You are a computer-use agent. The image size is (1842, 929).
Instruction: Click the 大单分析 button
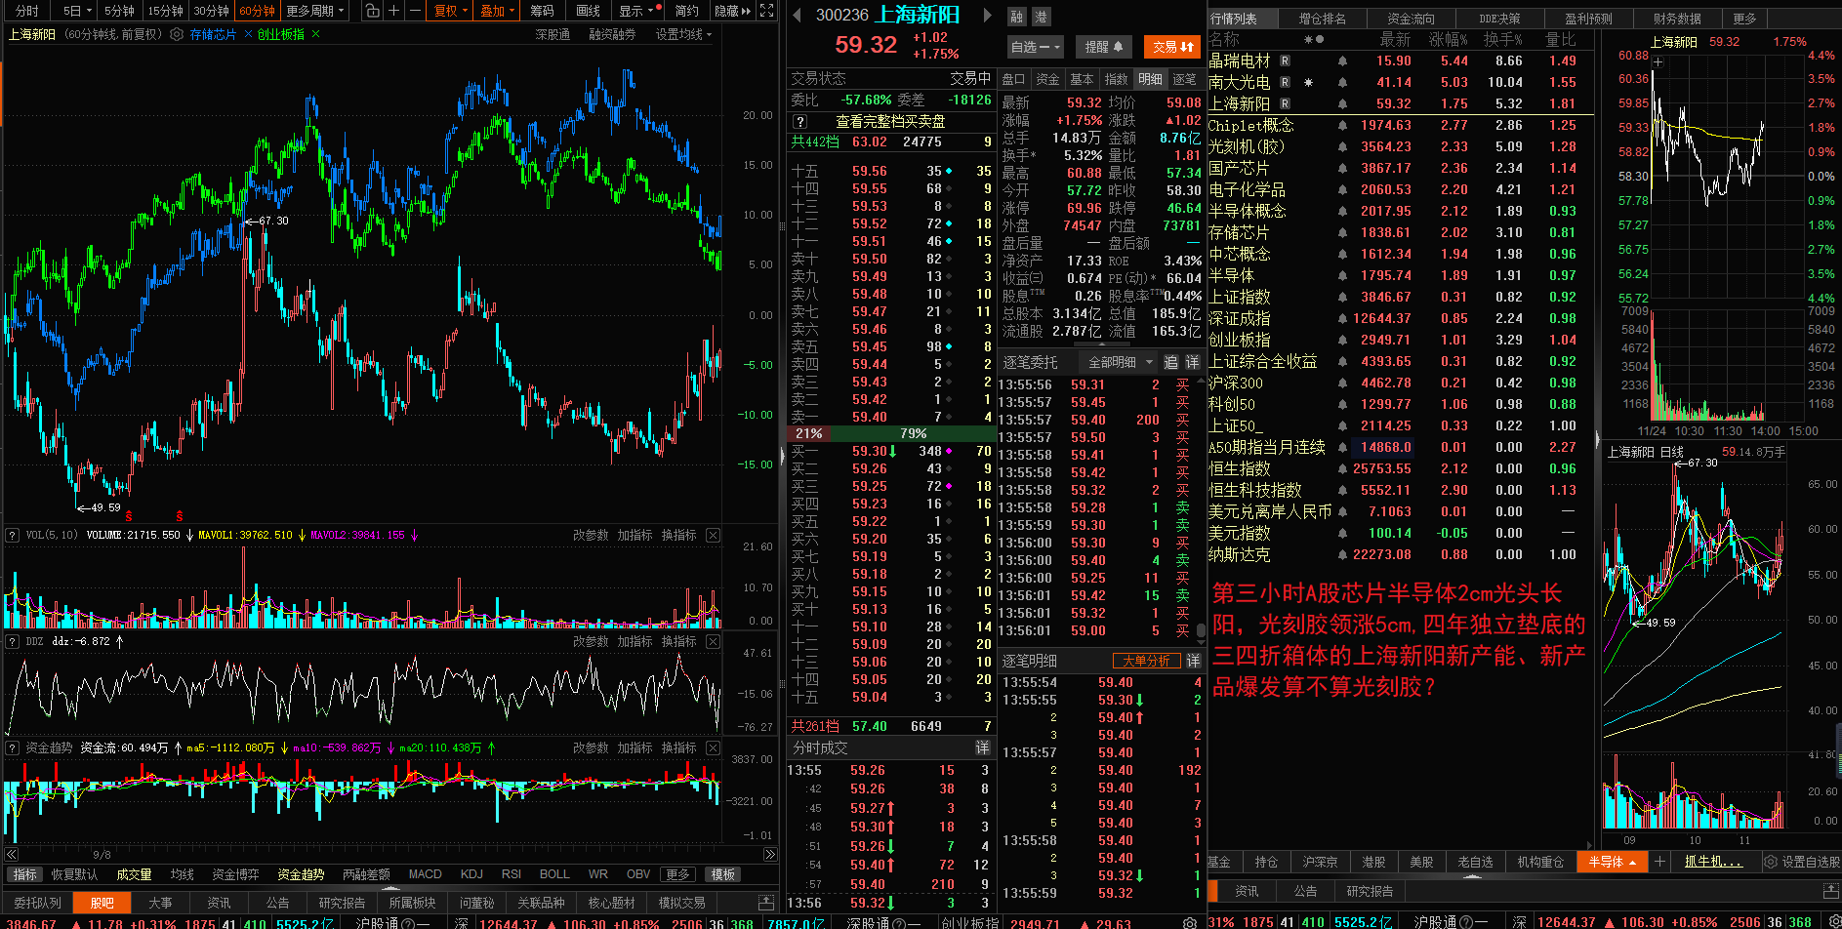pos(1146,661)
